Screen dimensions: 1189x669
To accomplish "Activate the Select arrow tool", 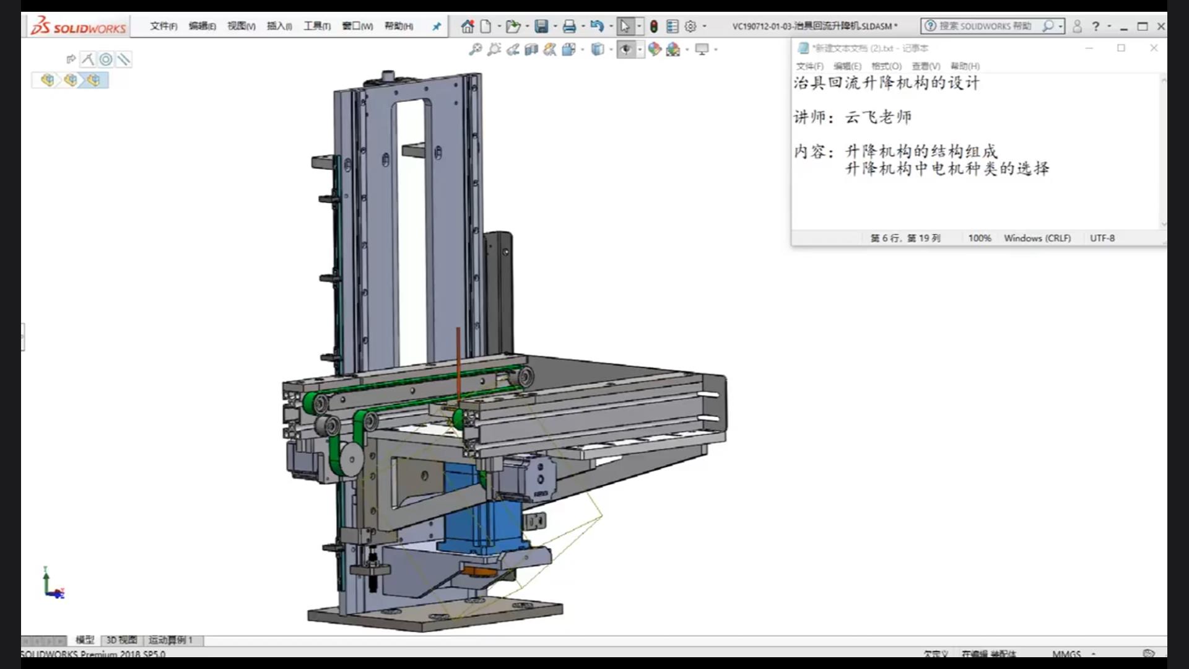I will click(625, 26).
